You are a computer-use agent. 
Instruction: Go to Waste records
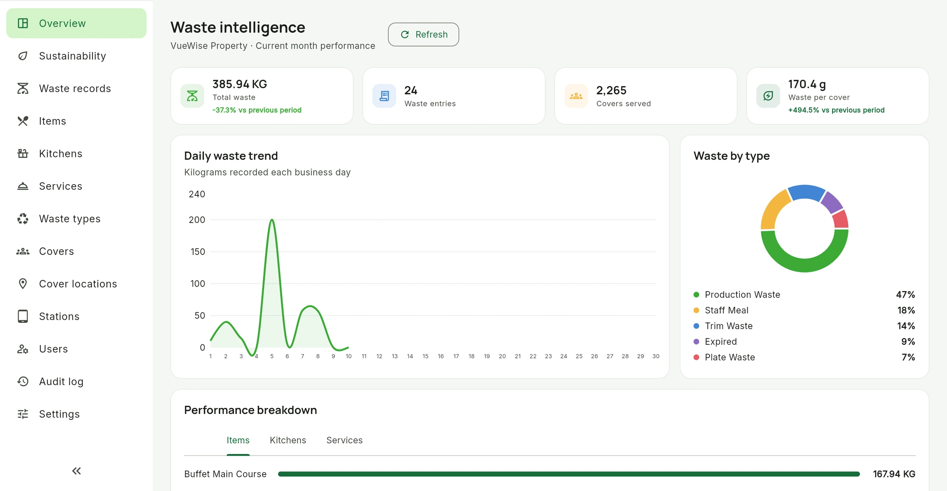76,88
